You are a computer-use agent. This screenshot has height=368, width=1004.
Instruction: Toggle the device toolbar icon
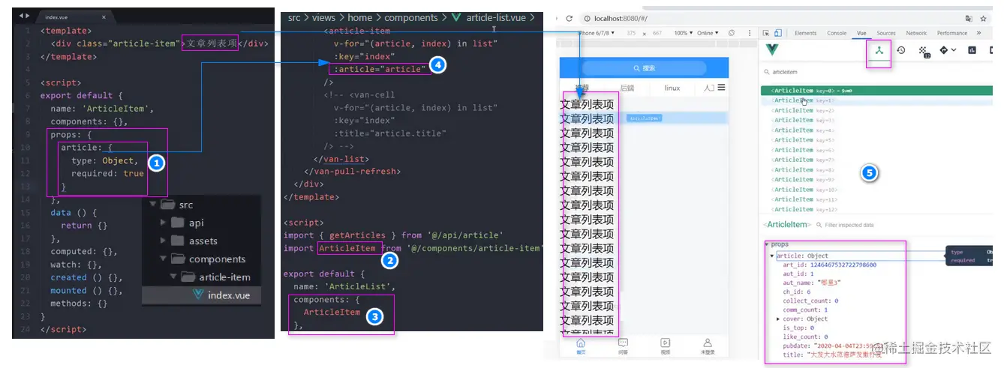click(778, 33)
